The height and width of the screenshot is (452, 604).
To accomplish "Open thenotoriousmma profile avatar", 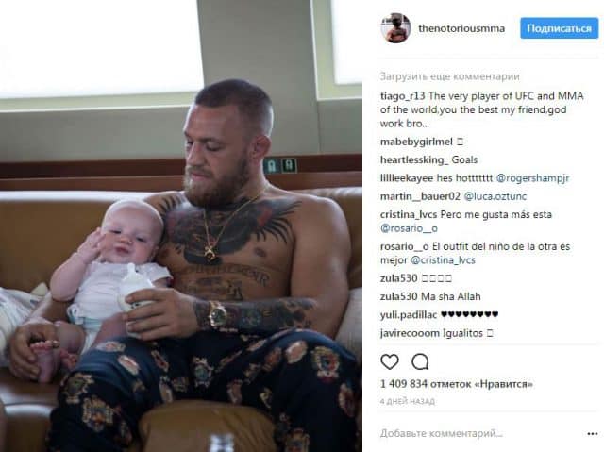I will tap(395, 28).
